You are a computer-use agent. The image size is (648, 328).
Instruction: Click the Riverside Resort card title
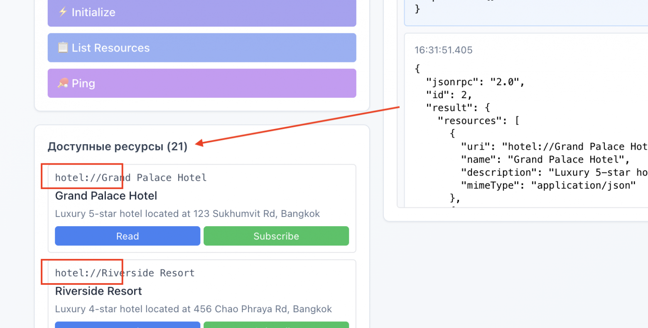[98, 291]
